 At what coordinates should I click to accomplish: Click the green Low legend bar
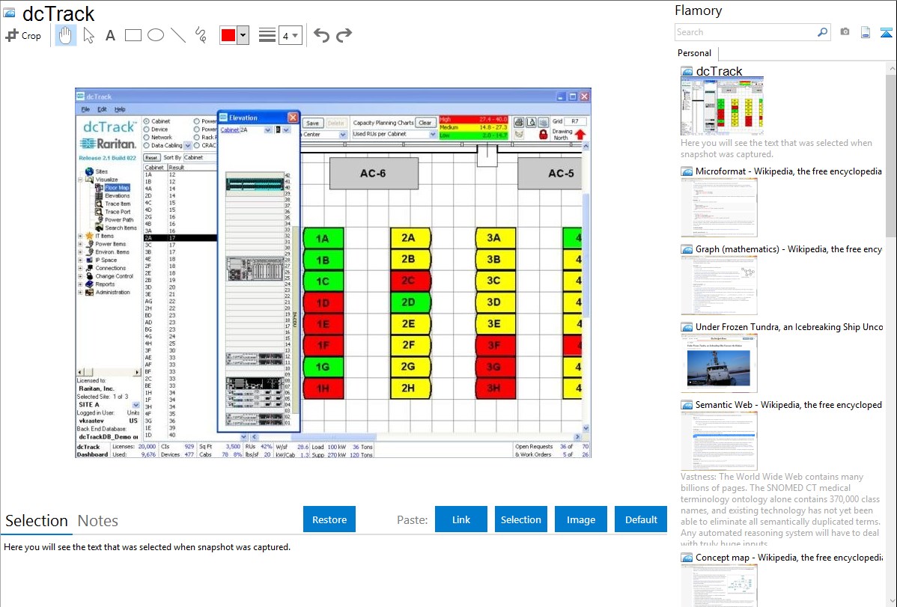point(474,135)
